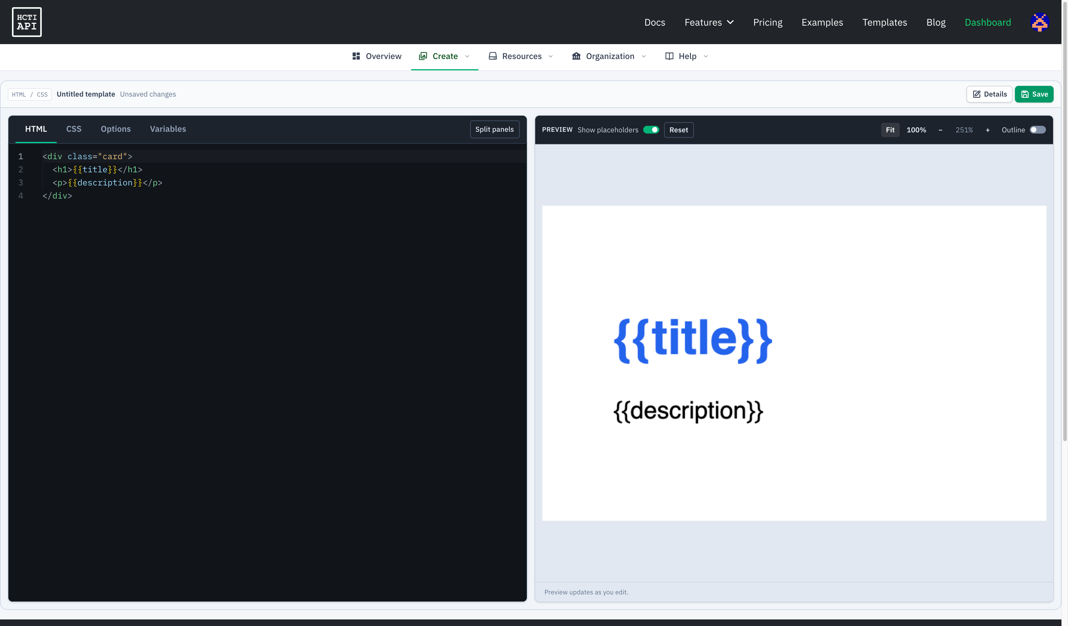Click the Unsaved changes status text
Image resolution: width=1068 pixels, height=626 pixels.
[148, 94]
